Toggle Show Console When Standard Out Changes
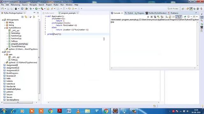204x114 pixels. click(x=177, y=17)
